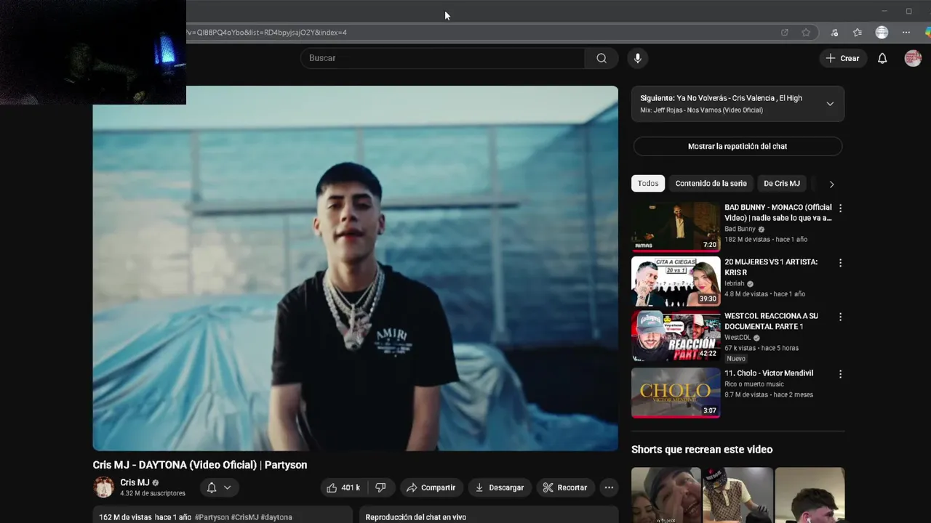This screenshot has width=931, height=523.
Task: Open options for BAD BUNNY MONACO video
Action: (x=840, y=208)
